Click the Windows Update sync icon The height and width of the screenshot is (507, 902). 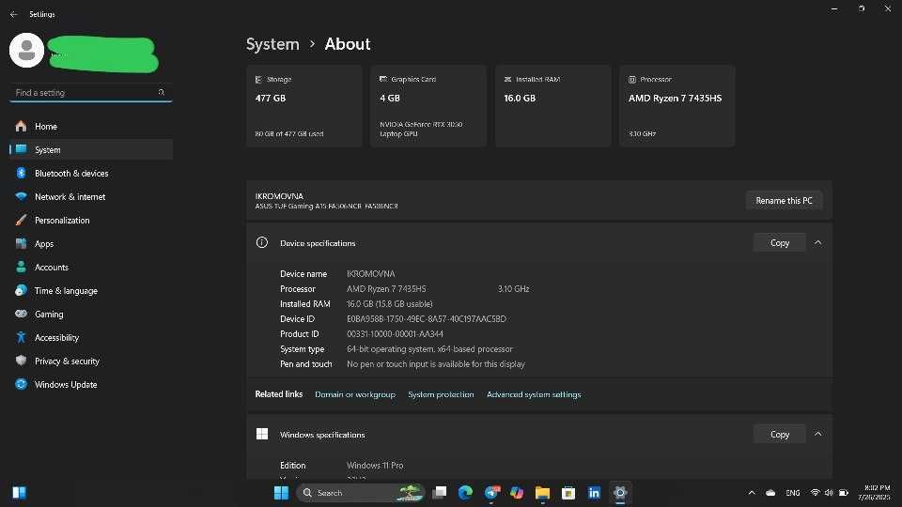pyautogui.click(x=22, y=385)
